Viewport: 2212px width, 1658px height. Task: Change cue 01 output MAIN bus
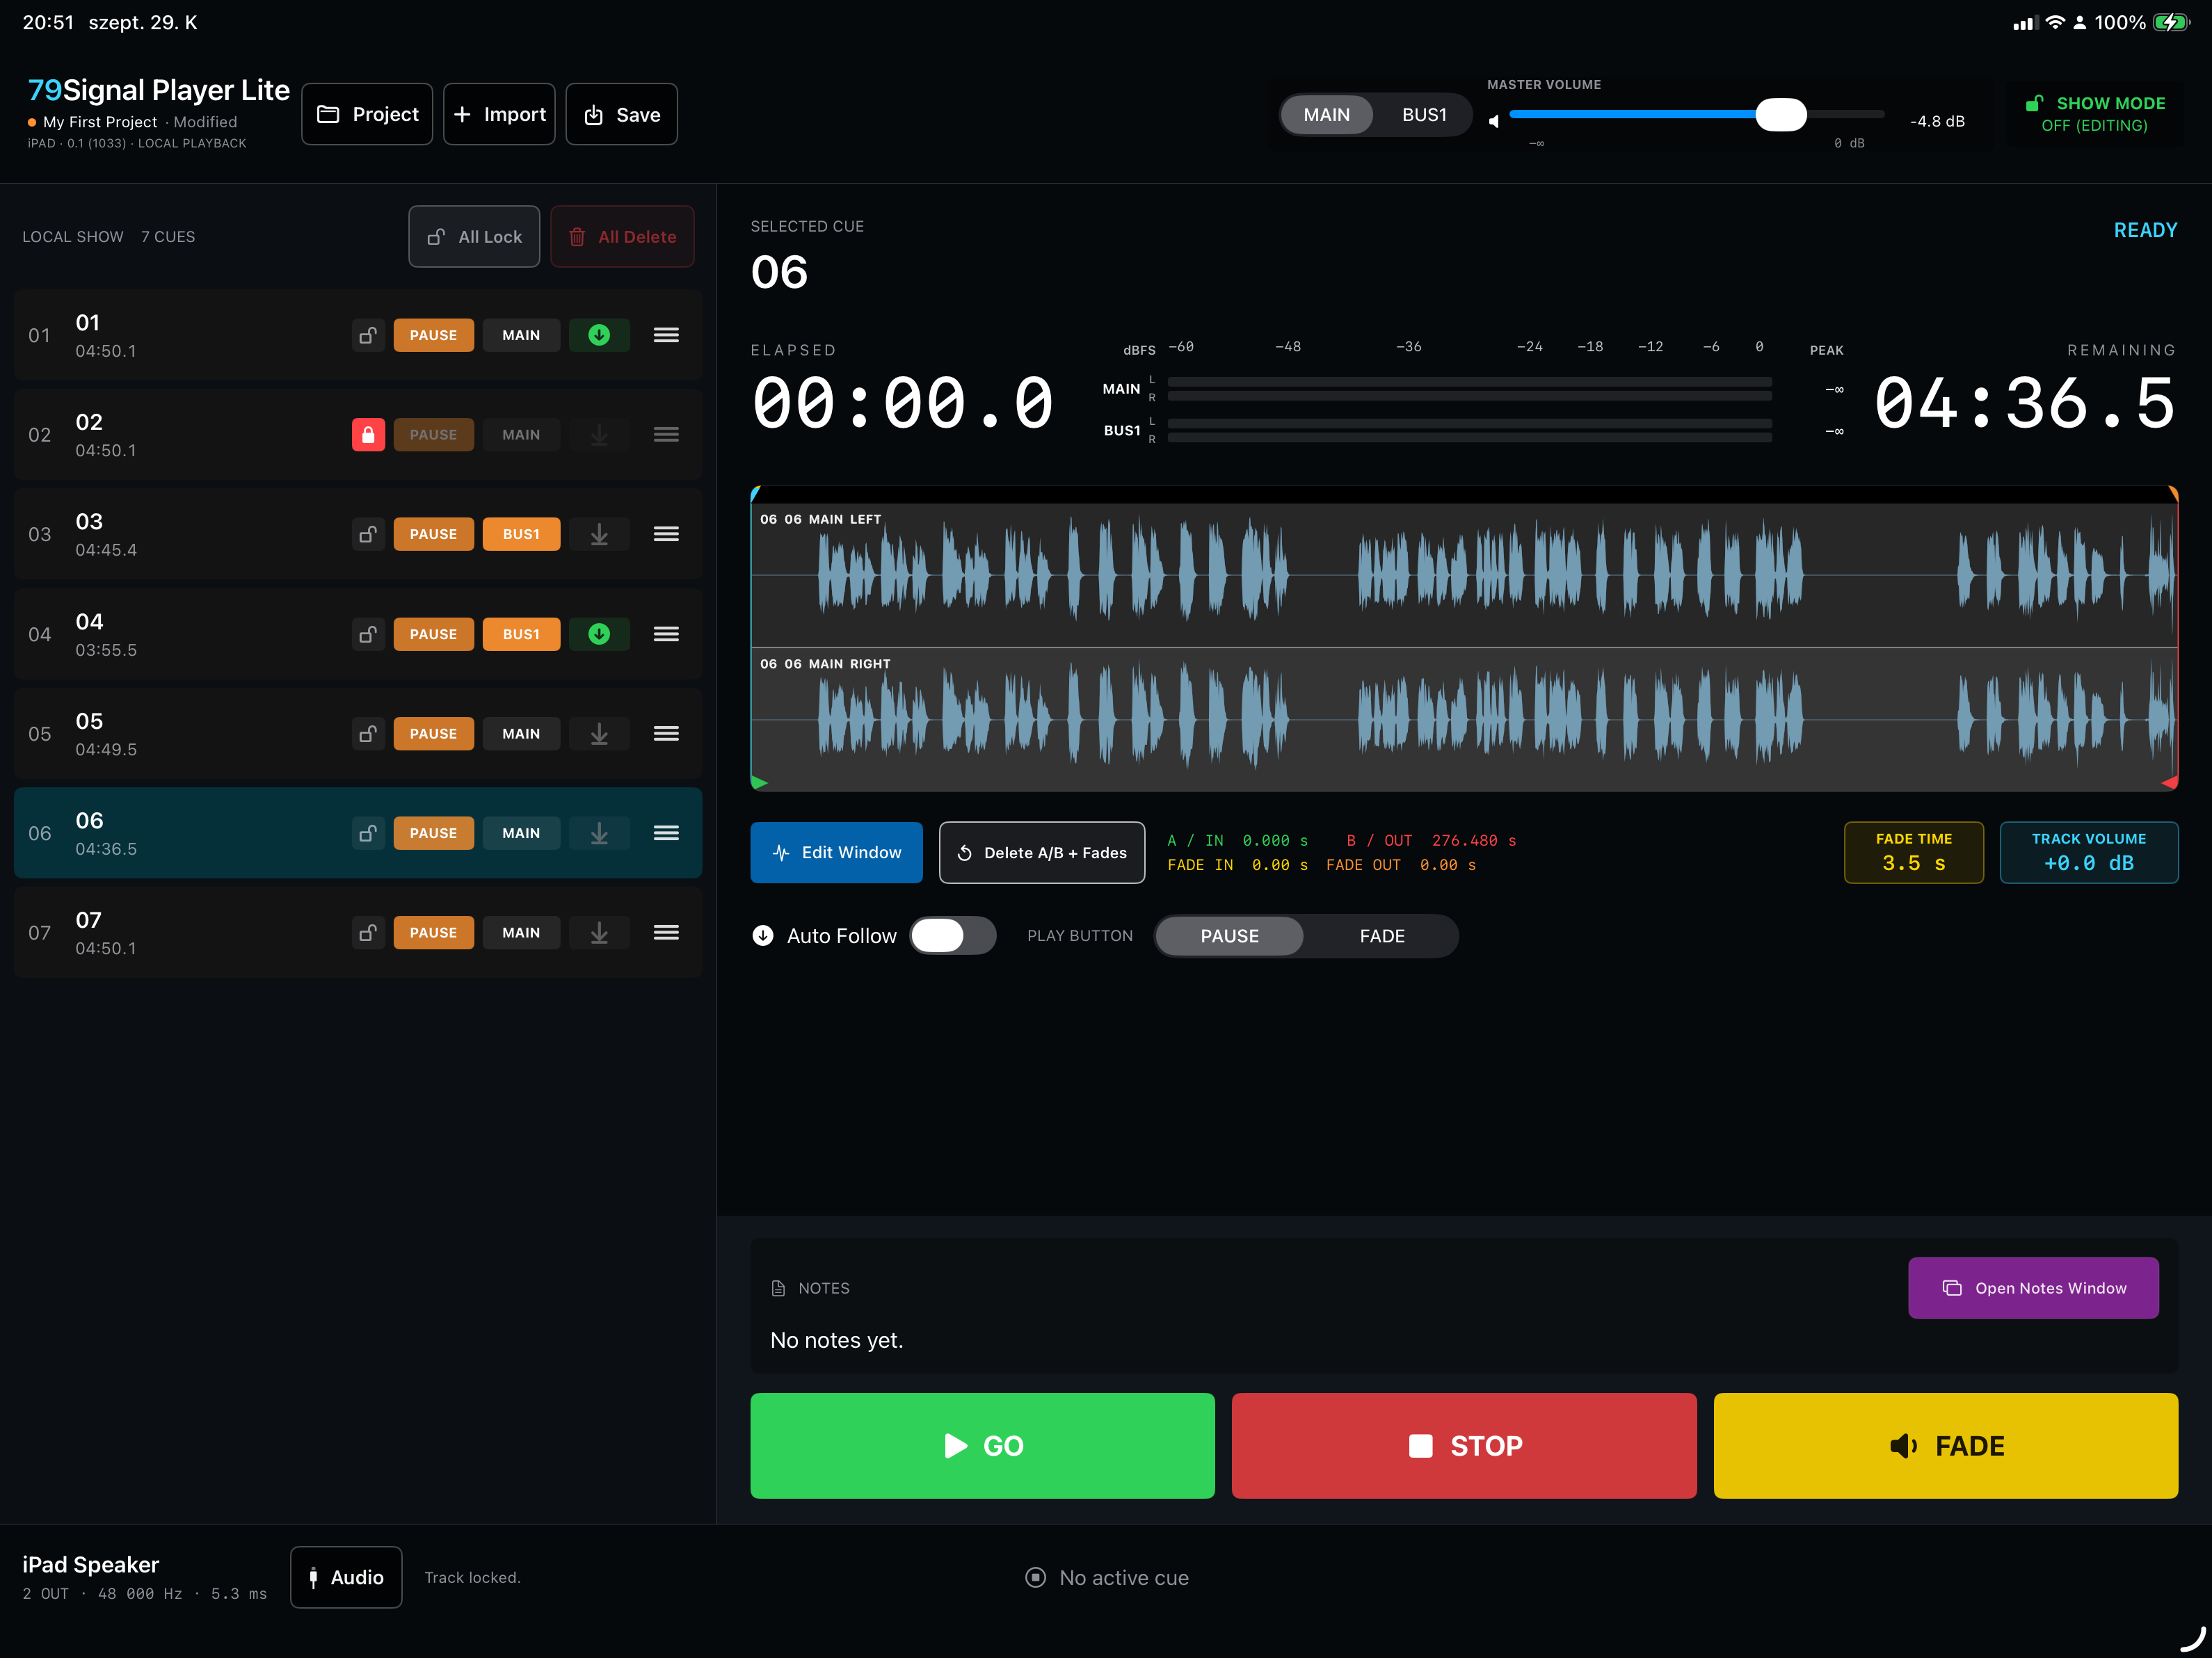tap(521, 335)
